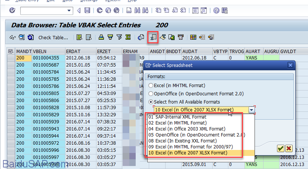Click the format combo box dropdown arrow
The width and height of the screenshot is (308, 169).
pyautogui.click(x=252, y=110)
